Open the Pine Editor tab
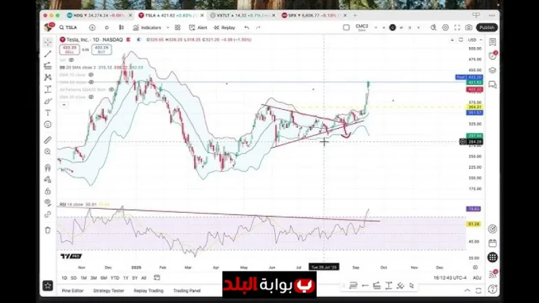 click(x=73, y=291)
